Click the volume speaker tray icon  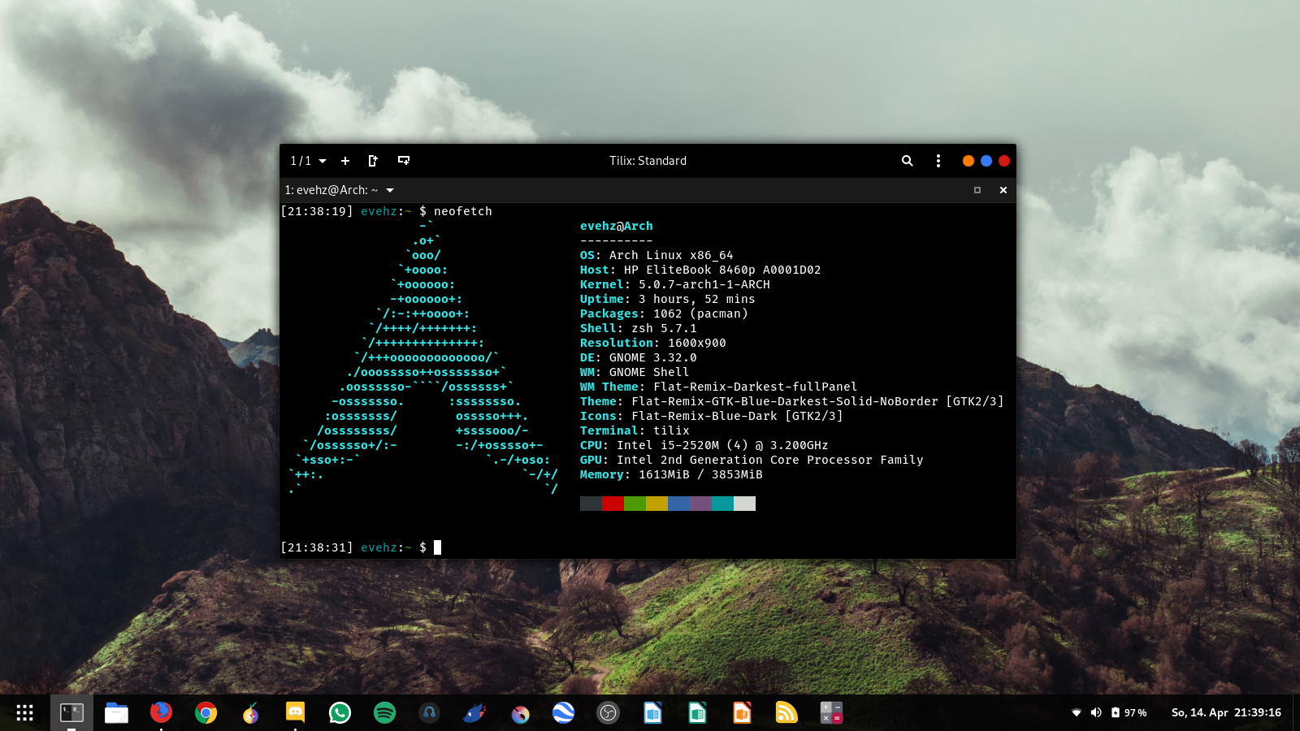[1096, 712]
